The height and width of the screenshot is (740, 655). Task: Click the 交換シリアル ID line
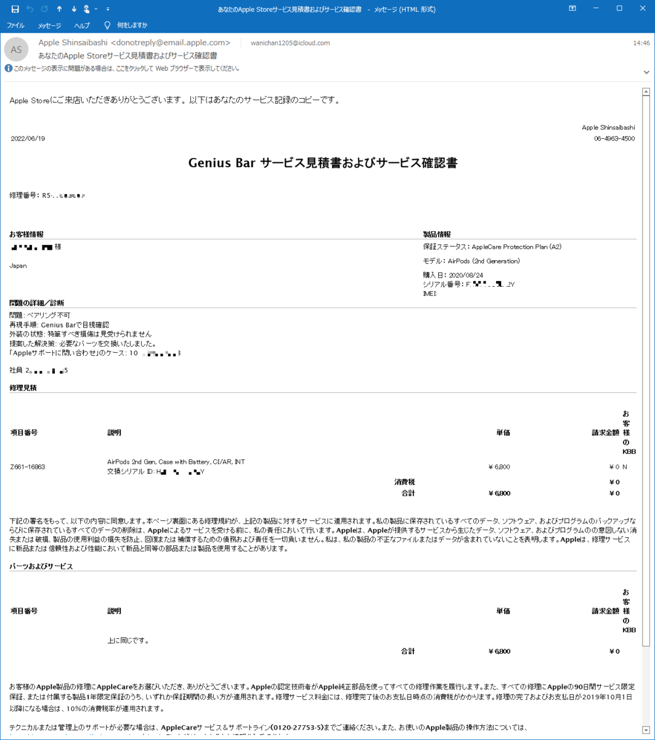click(x=156, y=472)
